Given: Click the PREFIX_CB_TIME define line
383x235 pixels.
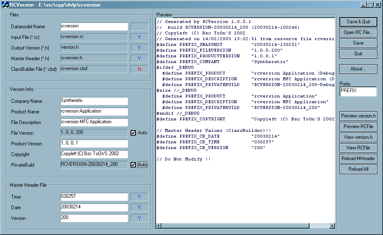Looking at the screenshot, I should coord(215,142).
